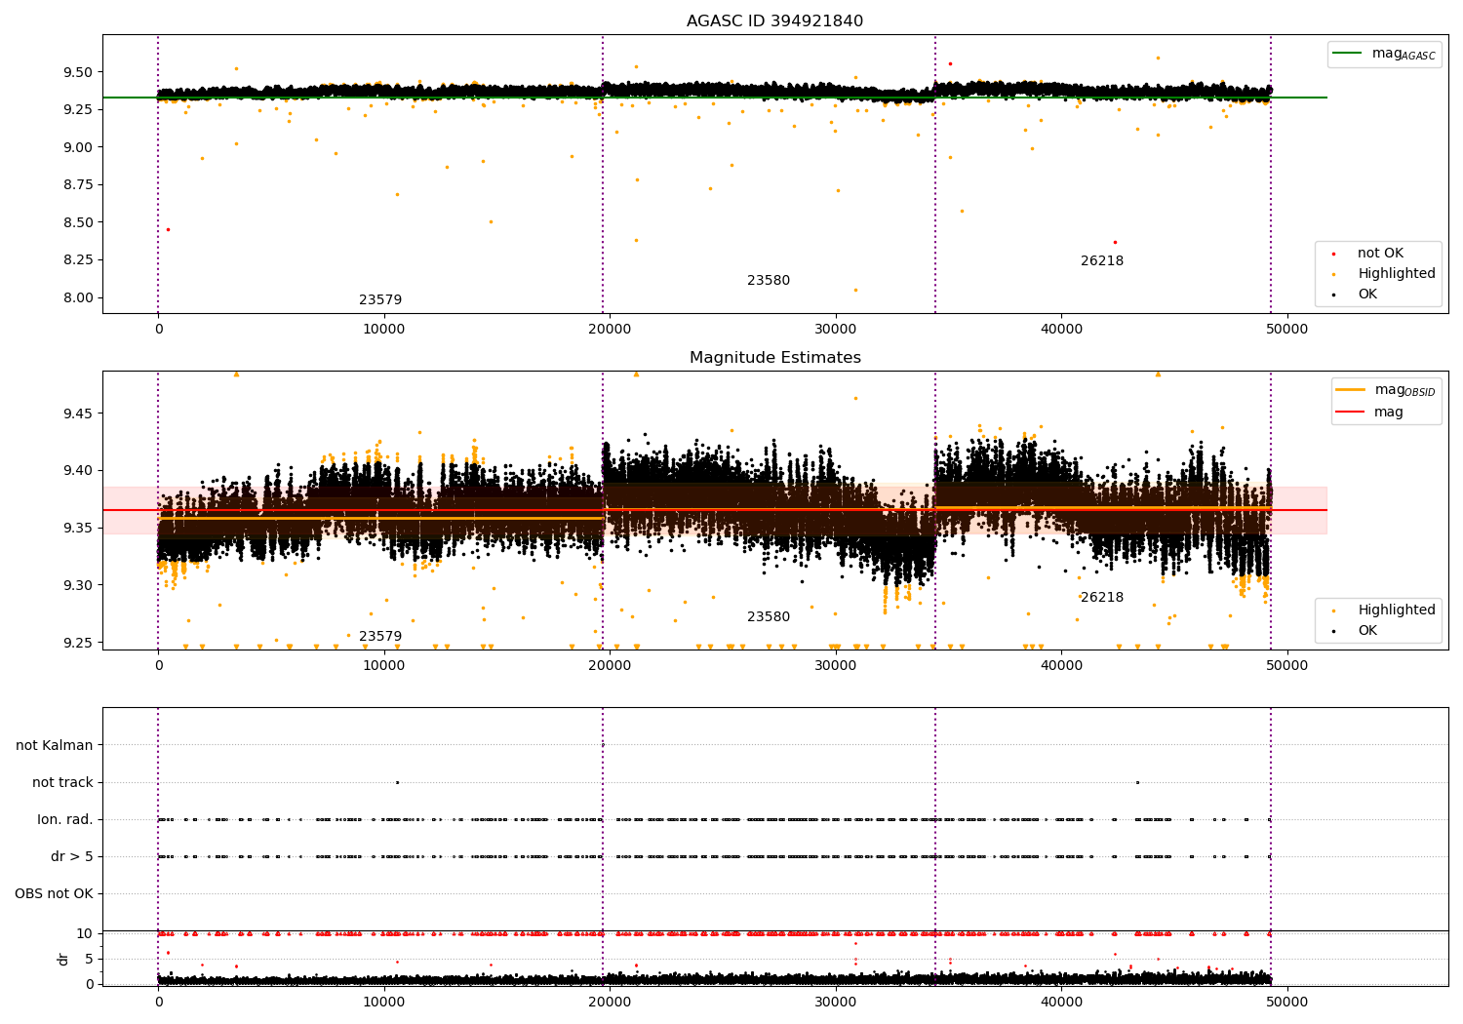Select obsid label 23579 in Magnitude Estimates plot
Screen dimensions: 1463x1024
380,637
